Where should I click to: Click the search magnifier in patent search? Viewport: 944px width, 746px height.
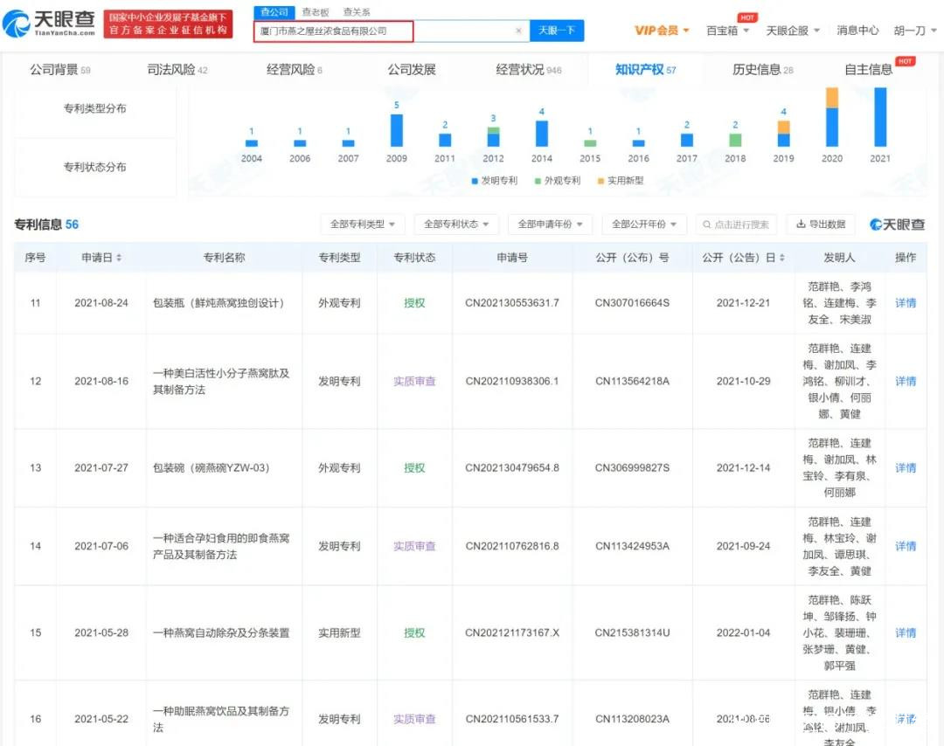(705, 224)
